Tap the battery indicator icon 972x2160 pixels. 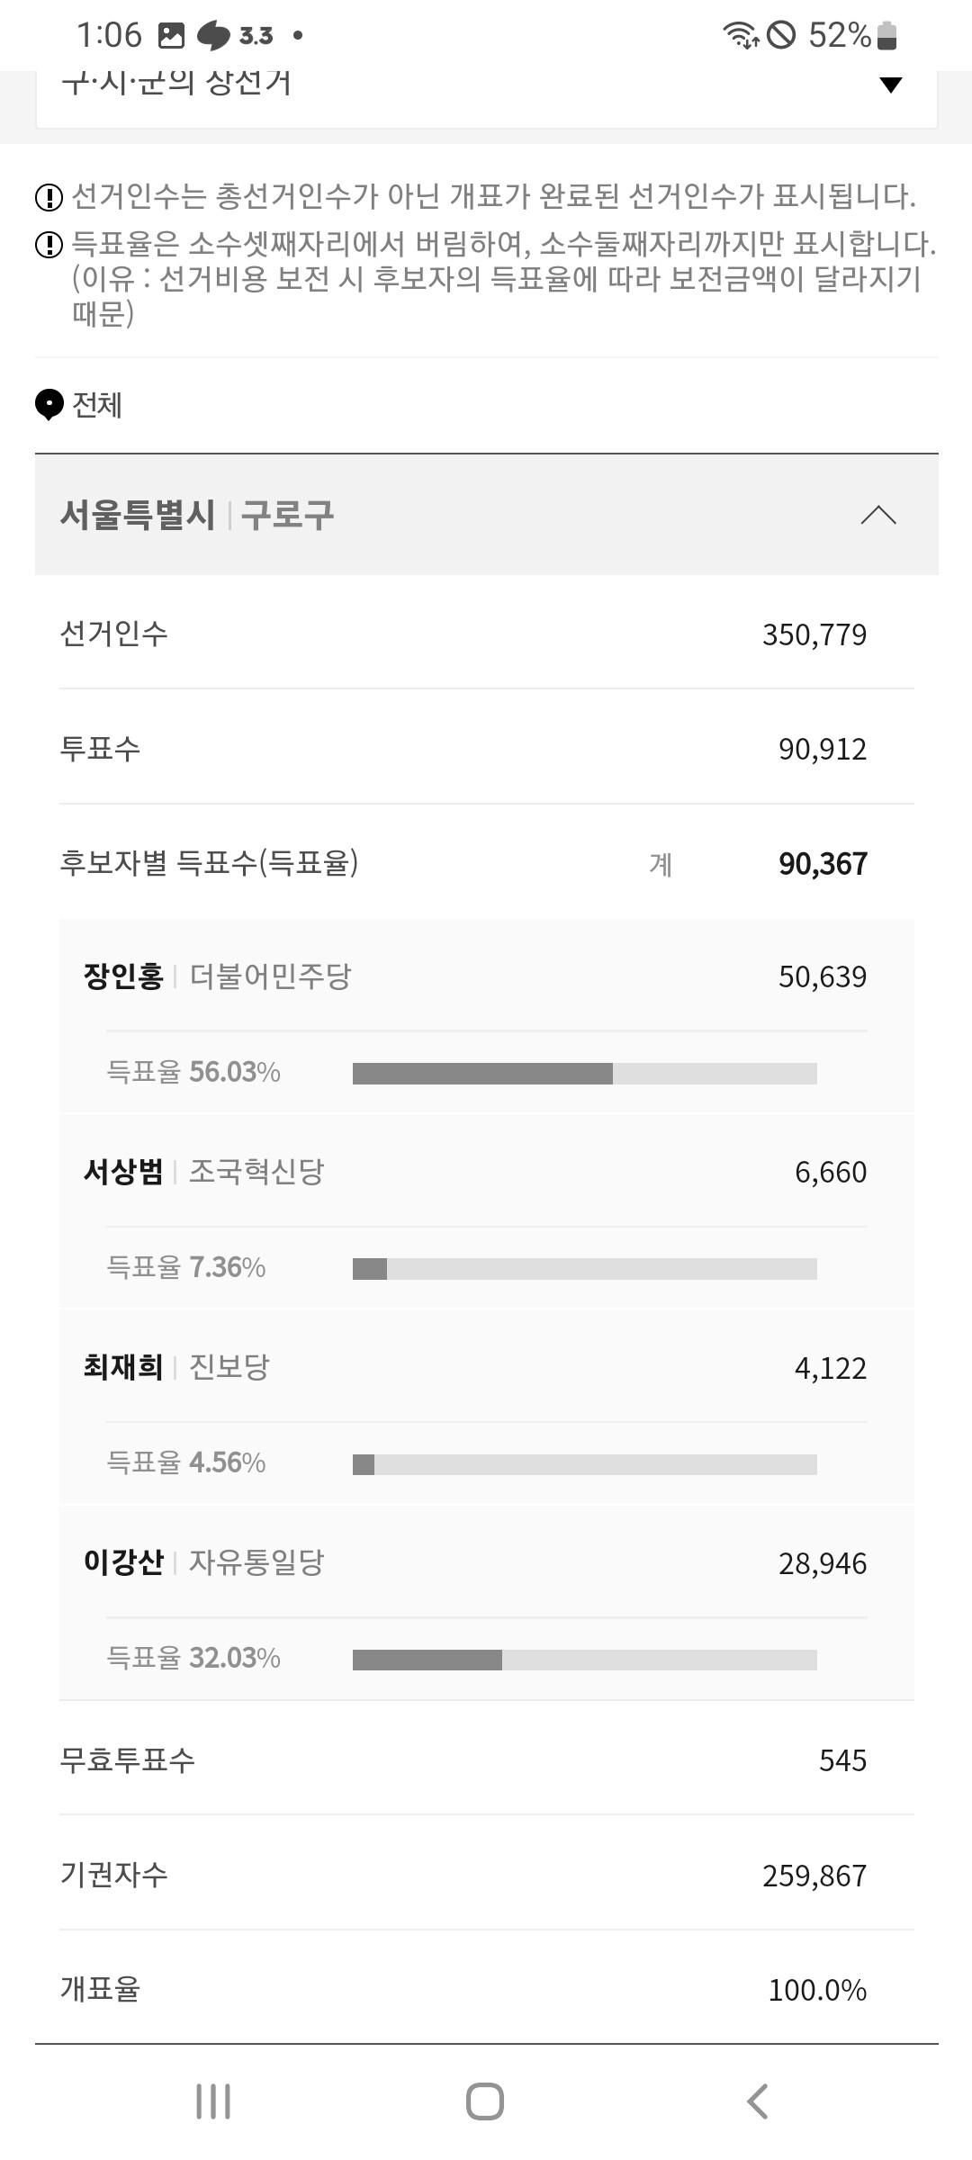coord(887,36)
